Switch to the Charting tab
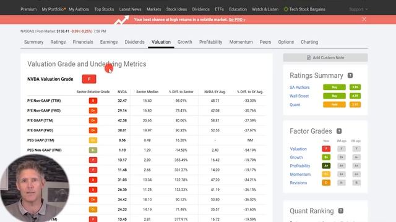The height and width of the screenshot is (222, 396). pos(309,42)
